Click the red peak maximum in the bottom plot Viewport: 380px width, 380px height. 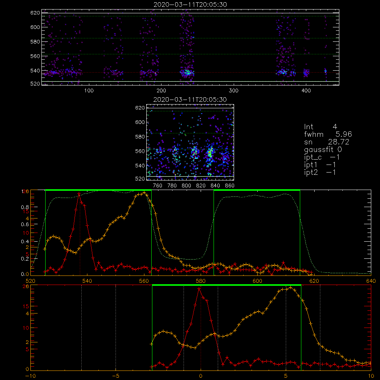point(199,289)
